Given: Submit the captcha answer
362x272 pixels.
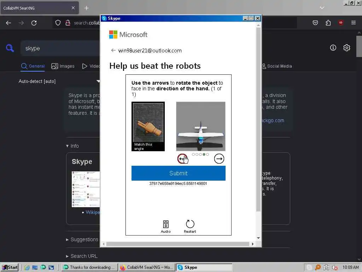Looking at the screenshot, I should click(x=178, y=173).
